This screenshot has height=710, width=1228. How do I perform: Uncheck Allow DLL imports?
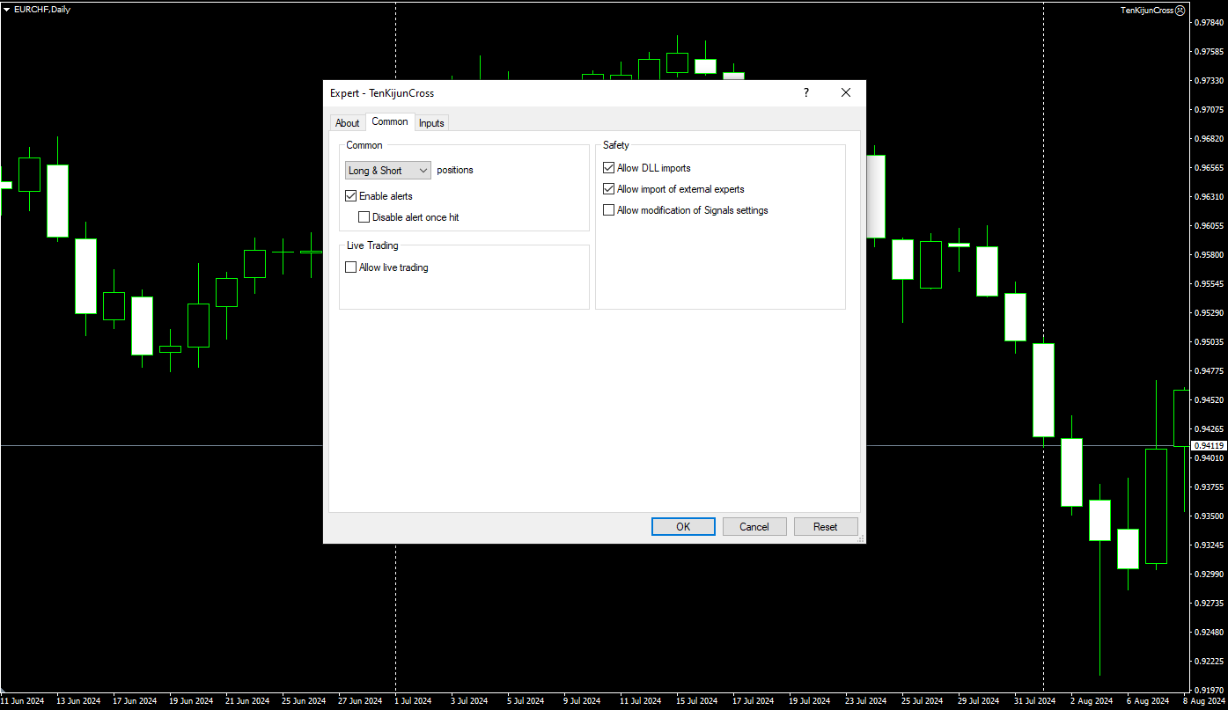point(608,168)
